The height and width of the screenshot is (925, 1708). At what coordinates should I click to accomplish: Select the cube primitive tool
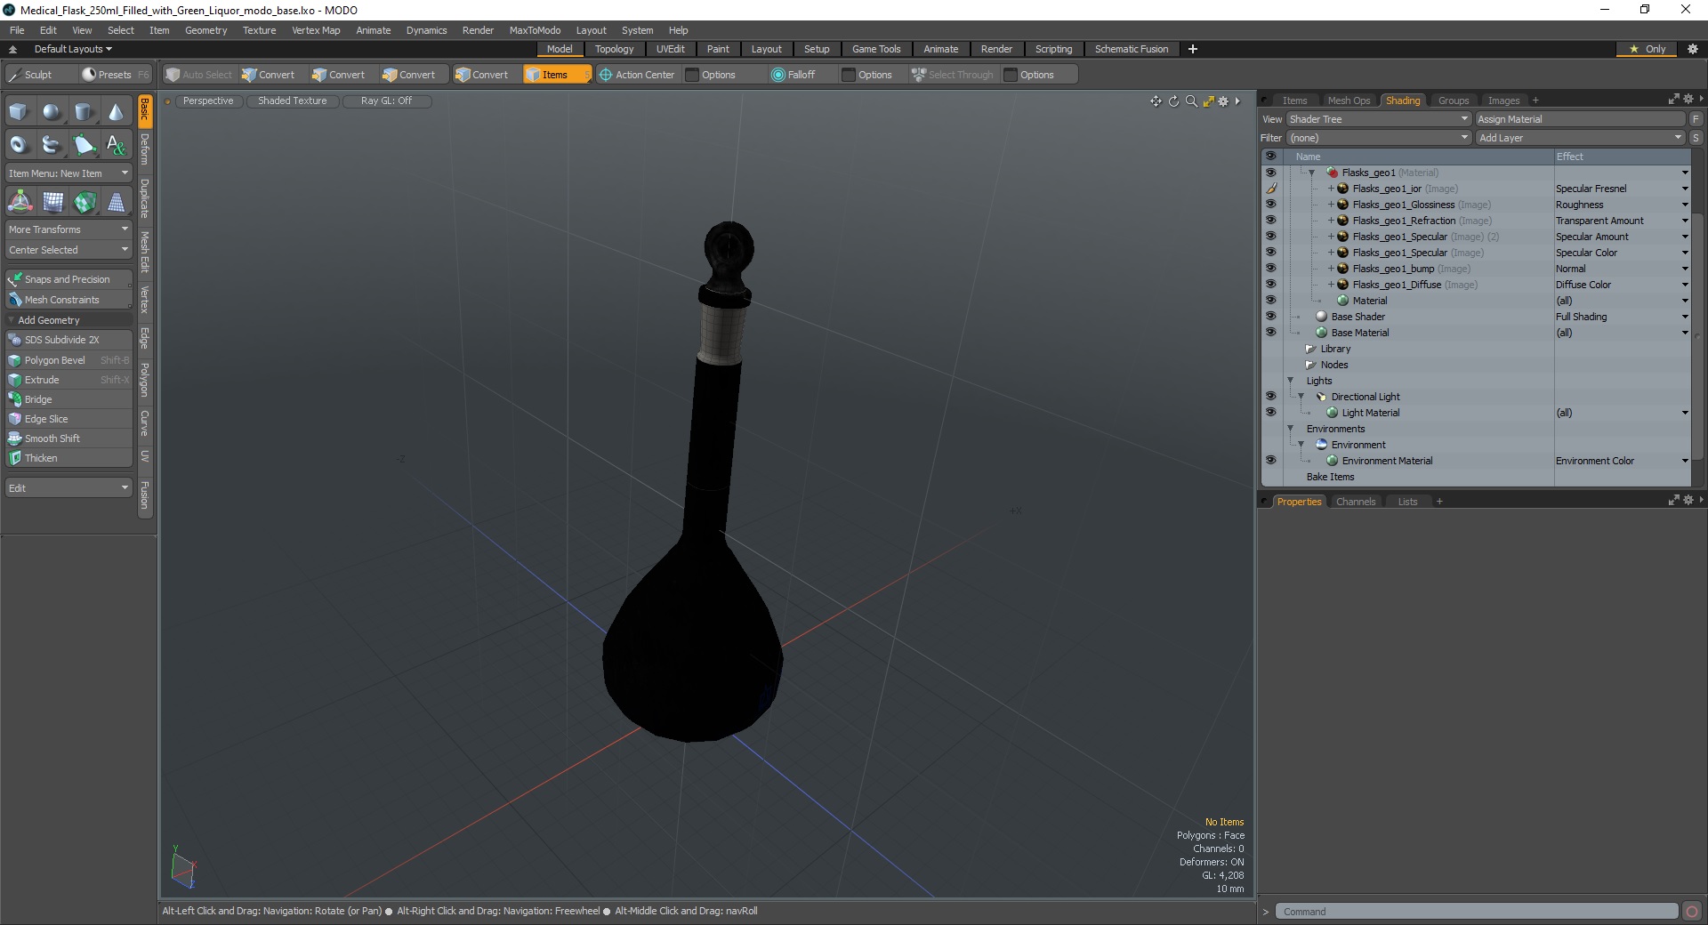point(20,112)
